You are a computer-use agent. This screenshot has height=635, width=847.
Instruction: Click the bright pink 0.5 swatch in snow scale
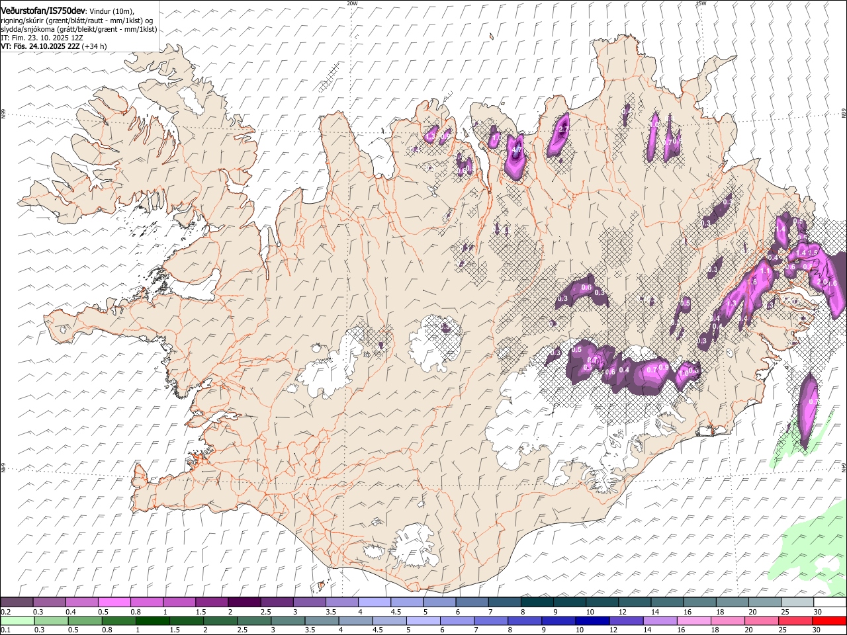(x=114, y=602)
